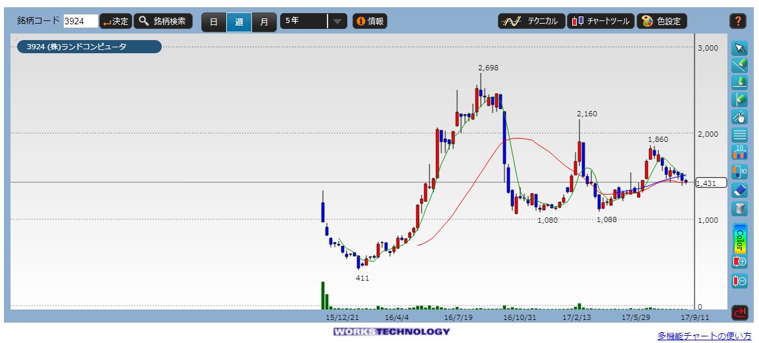Open the 色設定 color settings
Image resolution: width=759 pixels, height=343 pixels.
click(662, 21)
